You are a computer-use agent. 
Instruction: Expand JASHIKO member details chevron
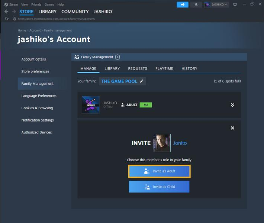[x=232, y=105]
